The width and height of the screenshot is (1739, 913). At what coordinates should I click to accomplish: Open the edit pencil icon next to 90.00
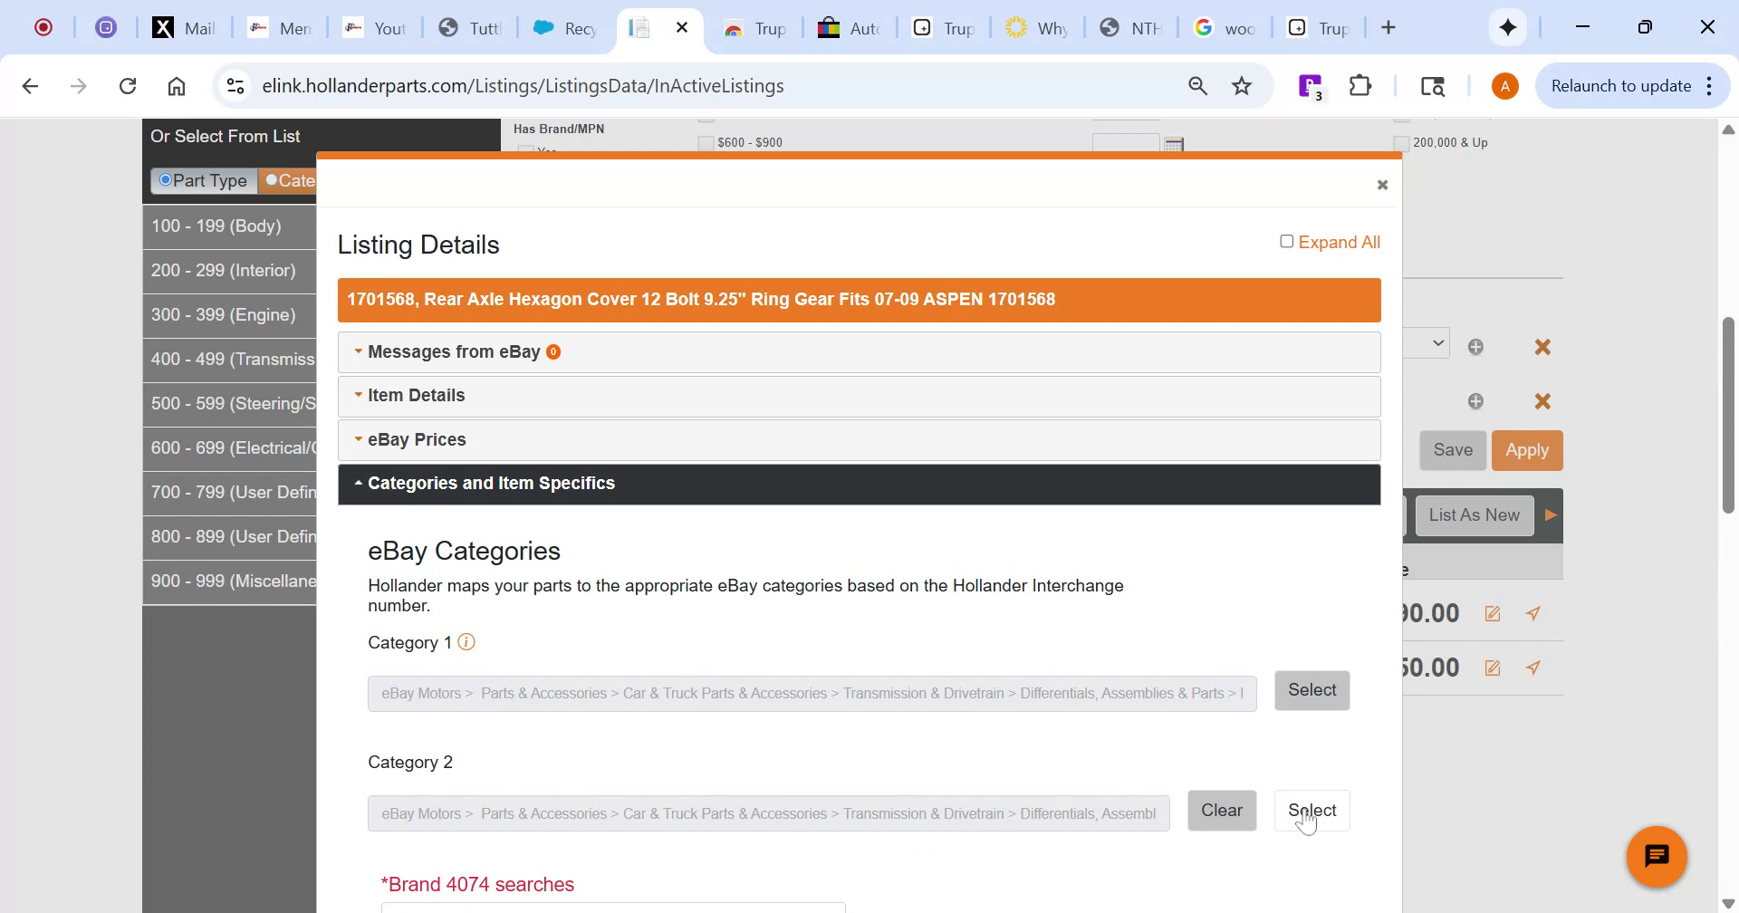tap(1492, 613)
